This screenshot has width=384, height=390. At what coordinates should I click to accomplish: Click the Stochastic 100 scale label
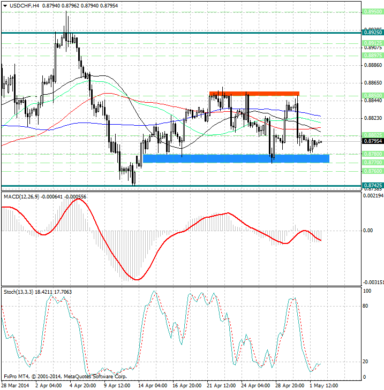(x=367, y=290)
